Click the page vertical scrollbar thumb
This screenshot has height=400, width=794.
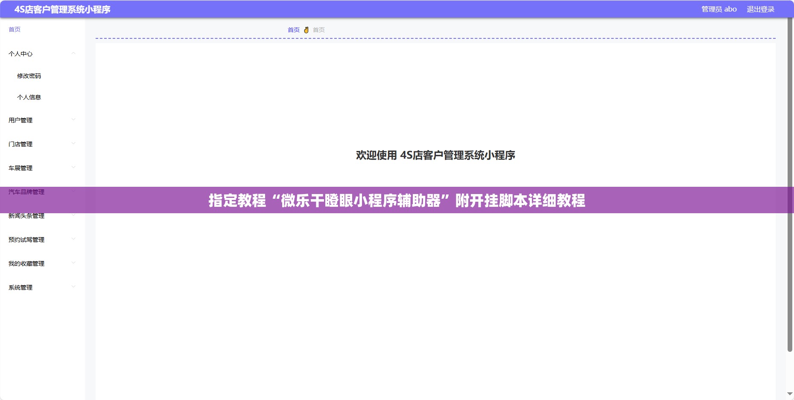pos(790,185)
